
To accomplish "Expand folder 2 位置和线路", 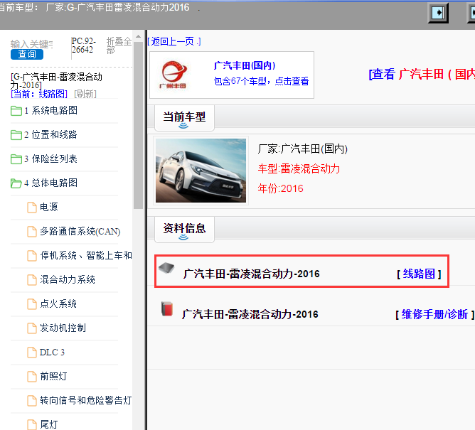I will pos(50,135).
